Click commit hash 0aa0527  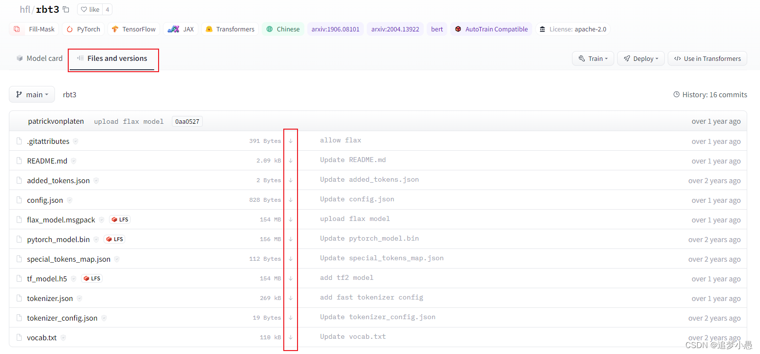187,121
